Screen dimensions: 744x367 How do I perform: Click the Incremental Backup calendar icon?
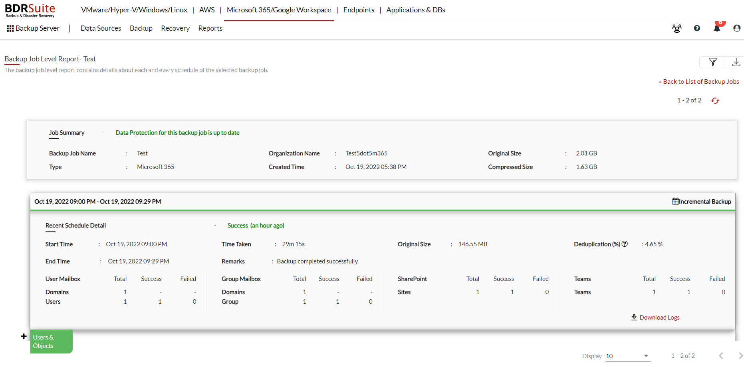(675, 201)
